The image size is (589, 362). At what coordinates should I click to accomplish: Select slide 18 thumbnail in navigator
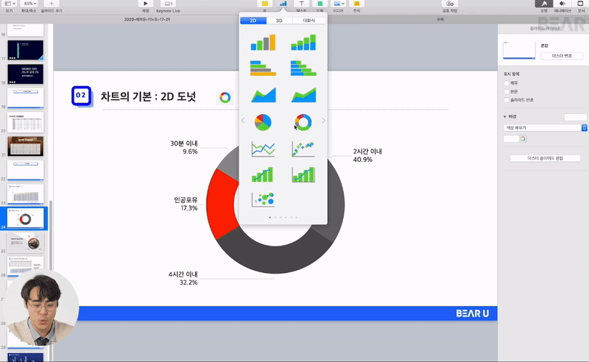click(x=26, y=74)
